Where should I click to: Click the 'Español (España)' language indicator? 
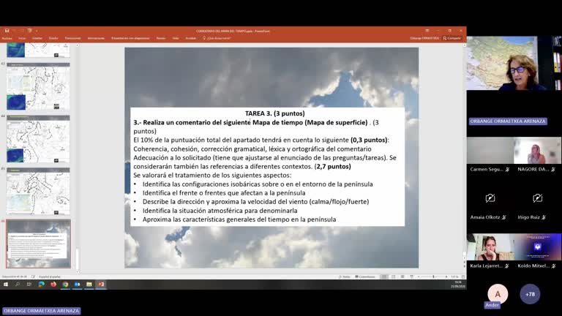click(x=50, y=276)
